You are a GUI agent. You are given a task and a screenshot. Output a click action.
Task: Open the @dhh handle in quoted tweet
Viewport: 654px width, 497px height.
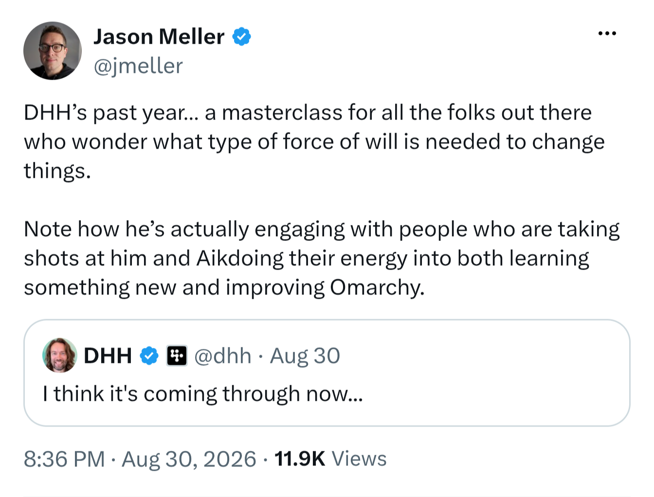tap(223, 356)
